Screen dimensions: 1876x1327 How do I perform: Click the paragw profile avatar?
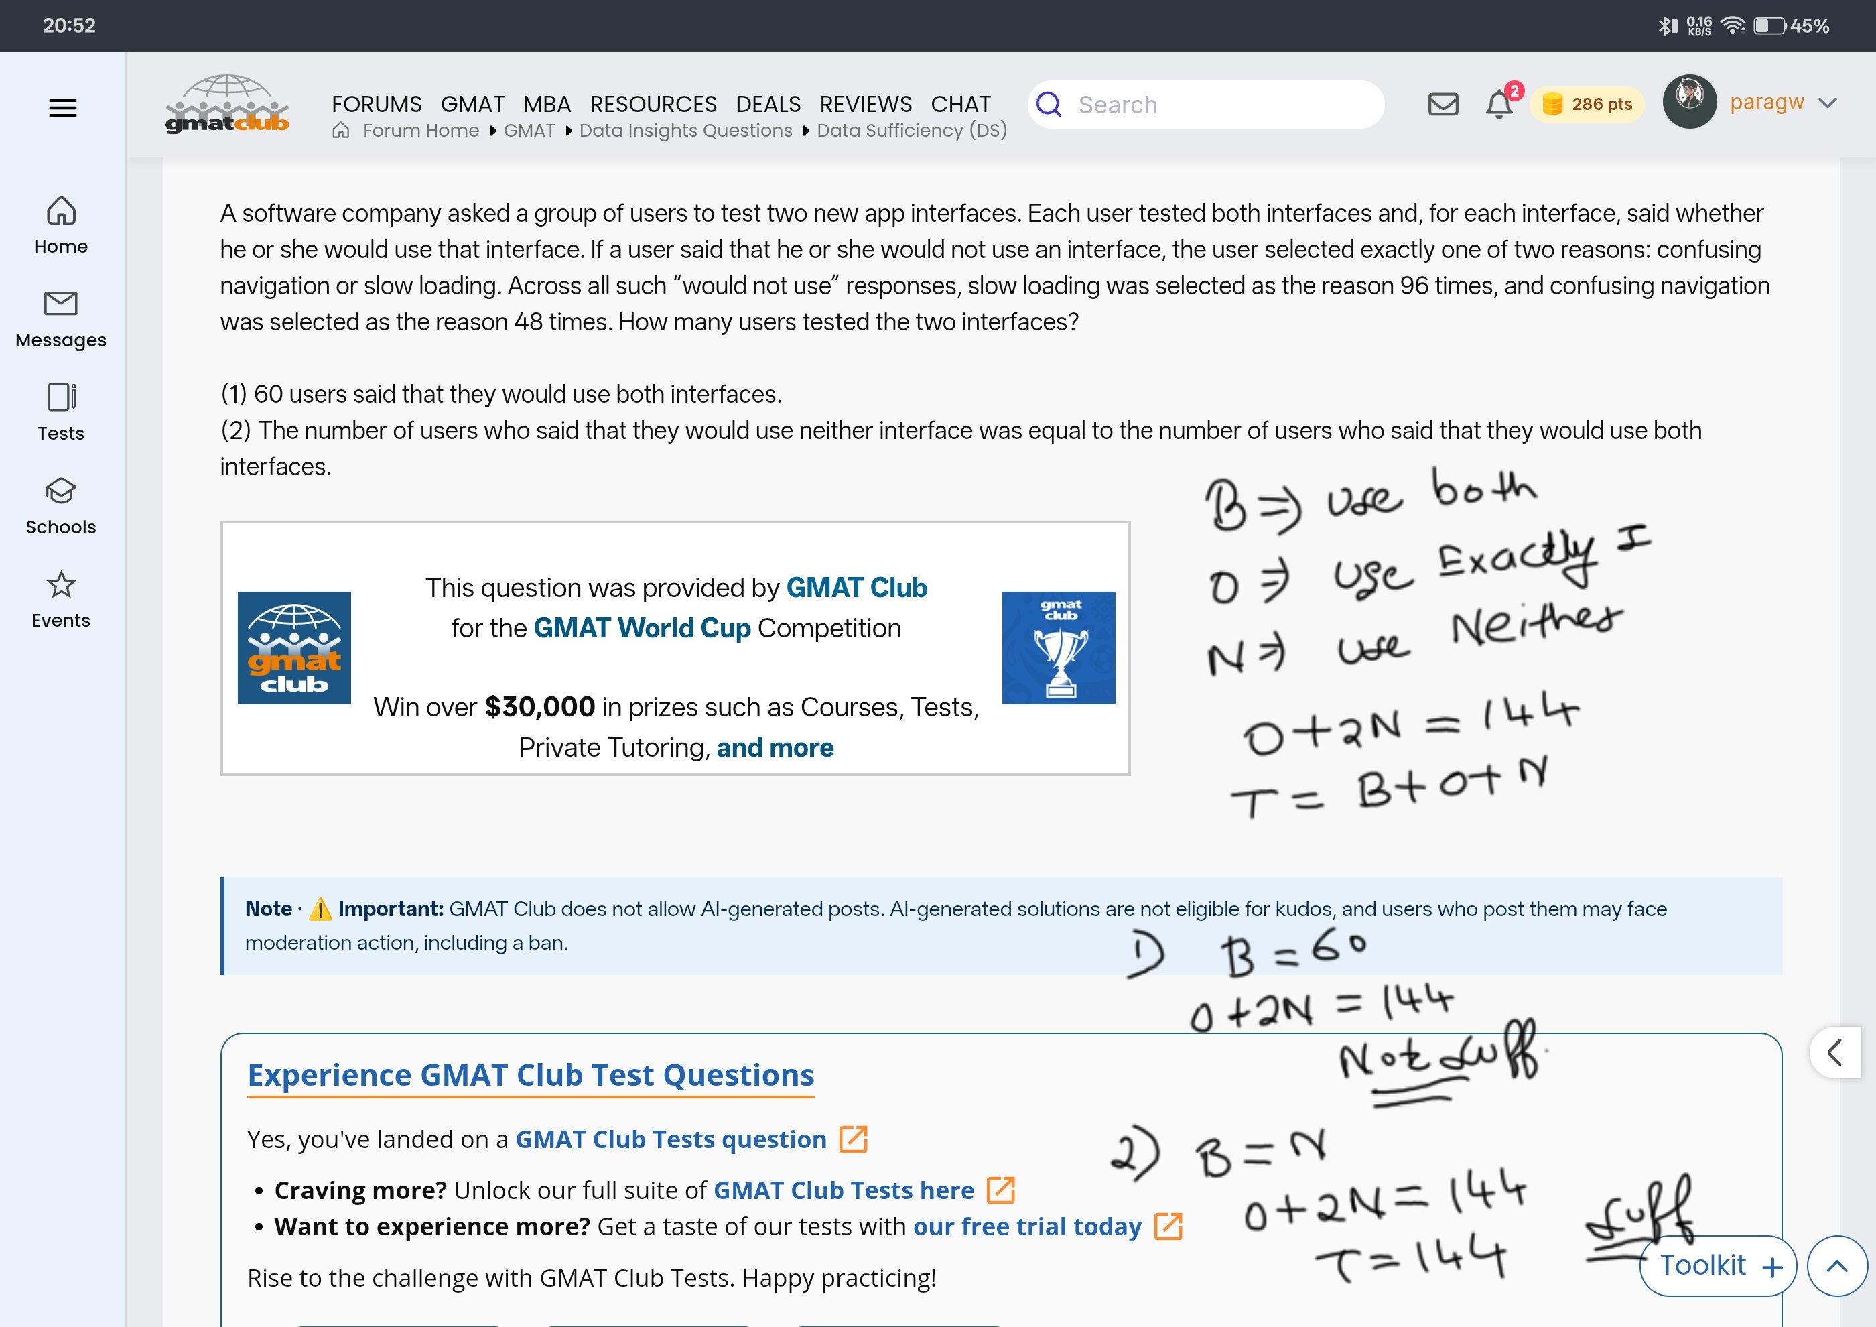pyautogui.click(x=1690, y=102)
